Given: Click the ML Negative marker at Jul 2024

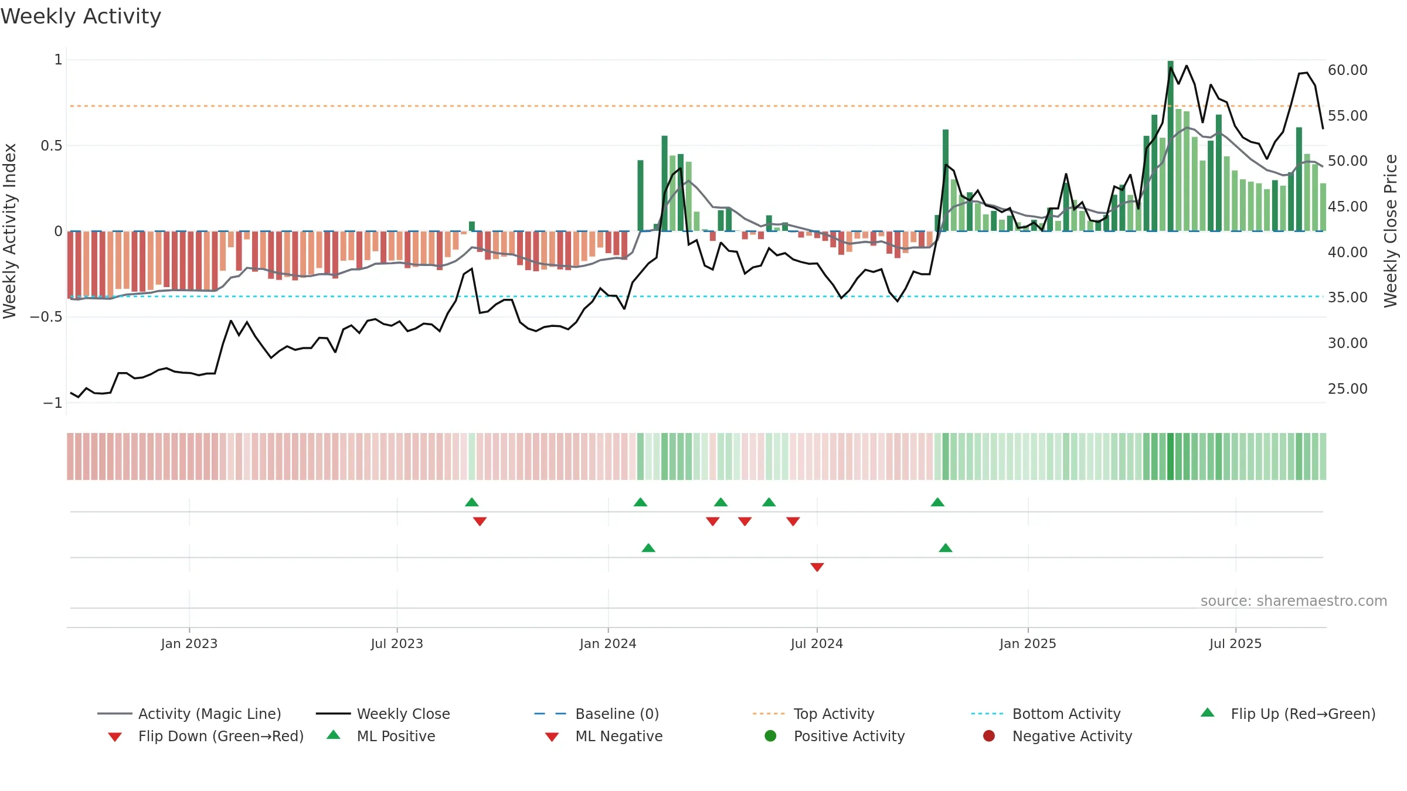Looking at the screenshot, I should pos(817,567).
